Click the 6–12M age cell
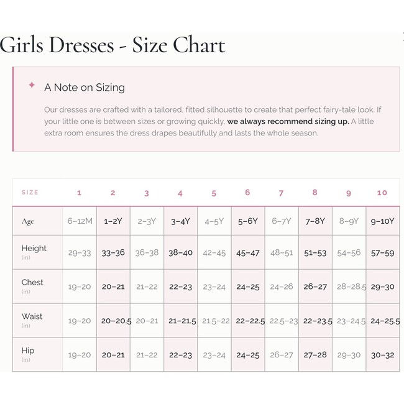The width and height of the screenshot is (404, 404). pyautogui.click(x=80, y=221)
